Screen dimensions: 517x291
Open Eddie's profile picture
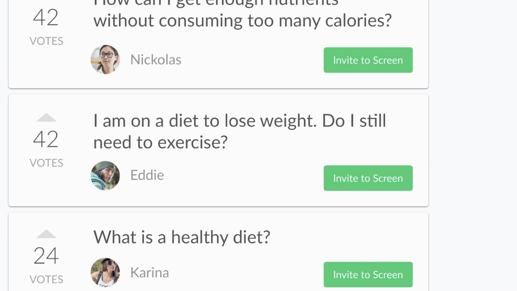105,176
